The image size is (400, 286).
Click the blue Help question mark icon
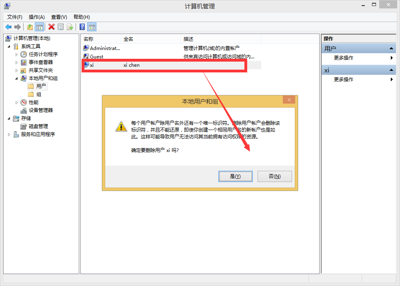(x=82, y=27)
